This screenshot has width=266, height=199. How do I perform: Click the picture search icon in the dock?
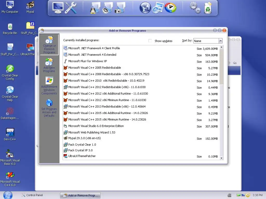click(x=158, y=8)
